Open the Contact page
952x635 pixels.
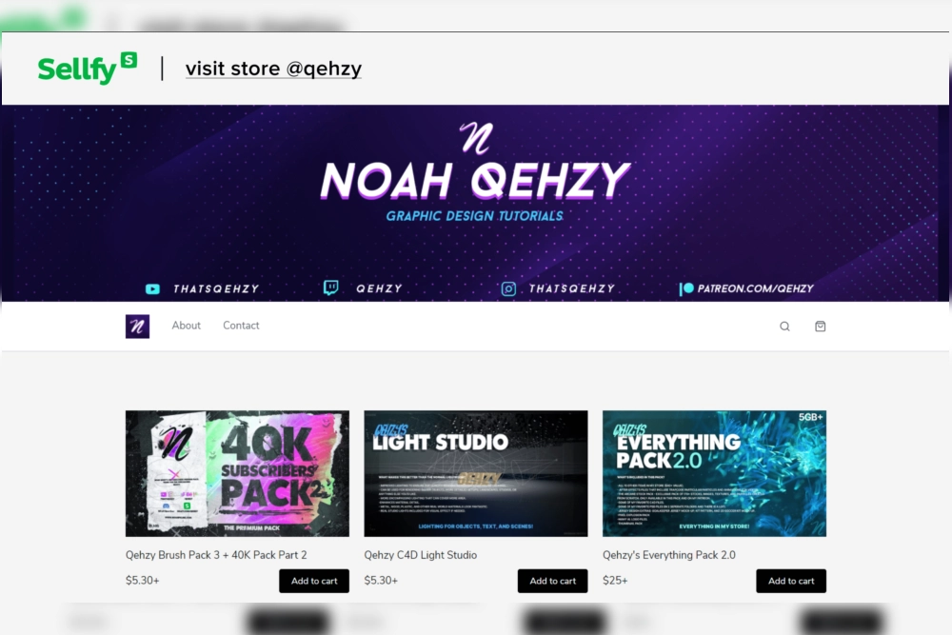pyautogui.click(x=241, y=326)
